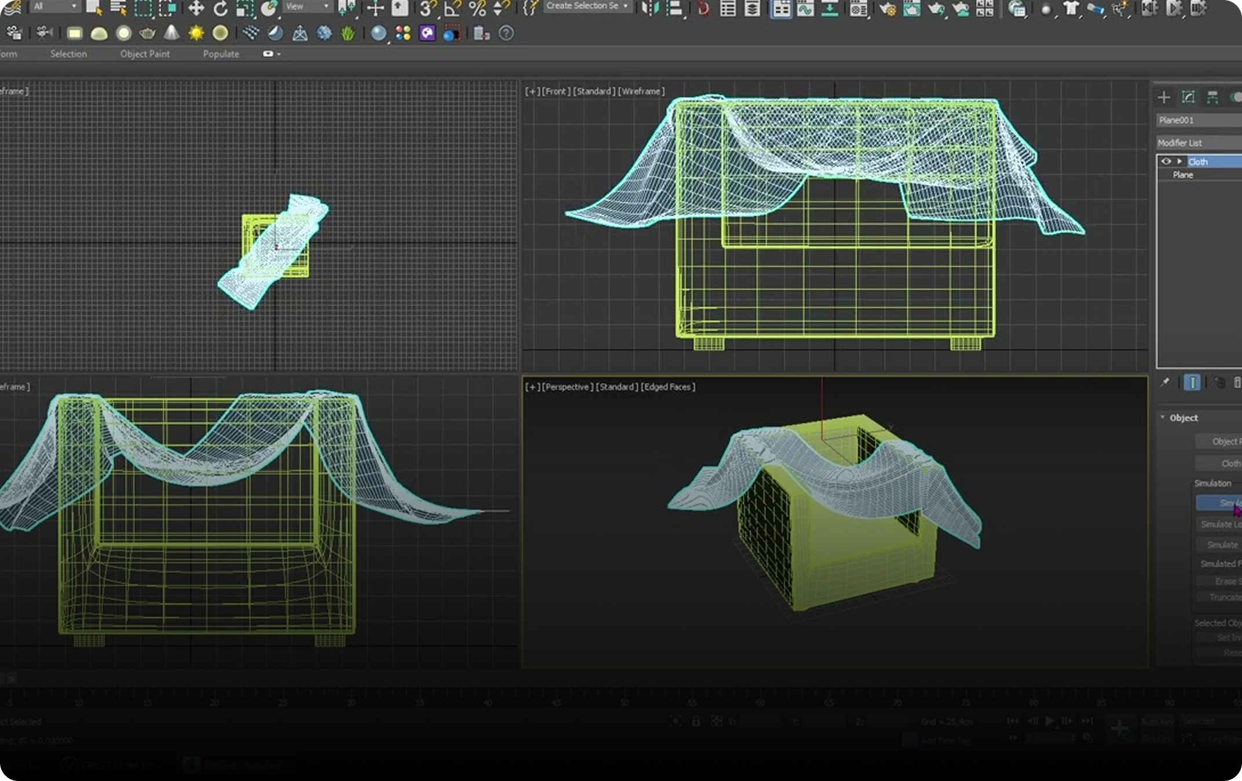Click the Front viewport label
Screen dimensions: 1242x781
[x=556, y=91]
